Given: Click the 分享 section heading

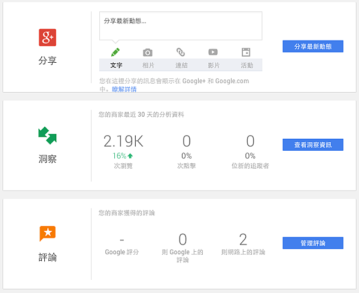Looking at the screenshot, I should click(47, 60).
